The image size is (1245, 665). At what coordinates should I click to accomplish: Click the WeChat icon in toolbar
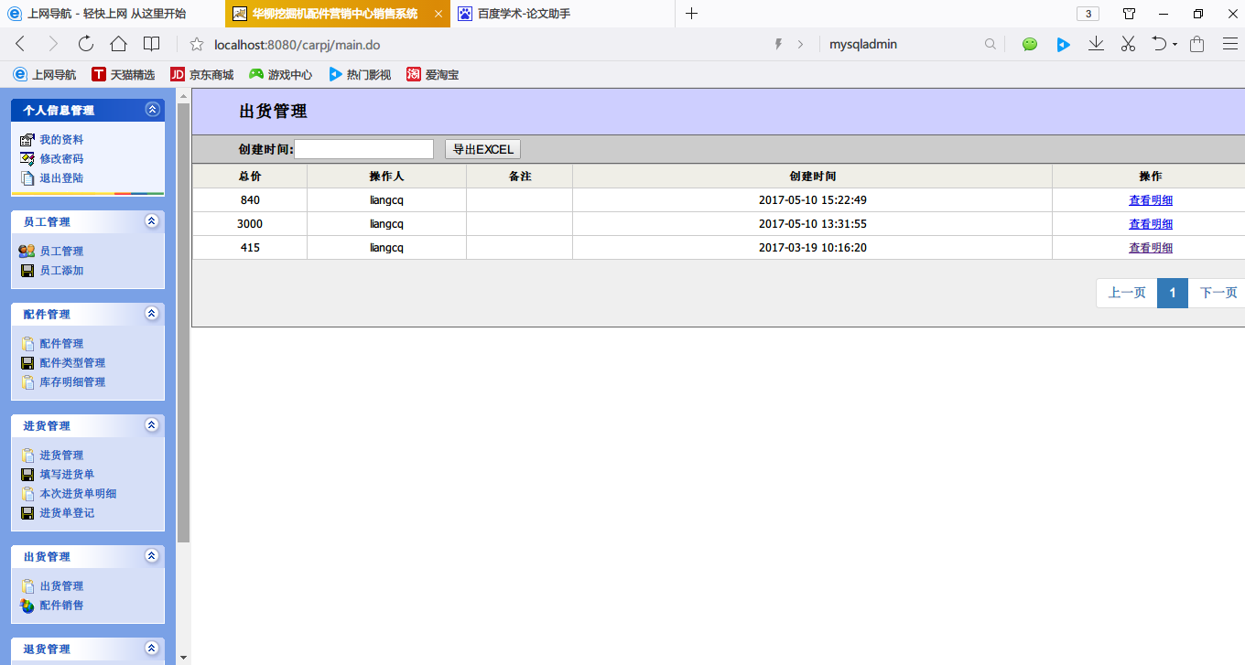[x=1030, y=44]
